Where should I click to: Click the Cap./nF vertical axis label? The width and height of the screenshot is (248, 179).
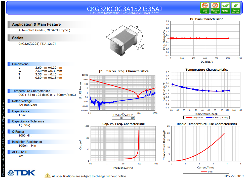point(80,145)
